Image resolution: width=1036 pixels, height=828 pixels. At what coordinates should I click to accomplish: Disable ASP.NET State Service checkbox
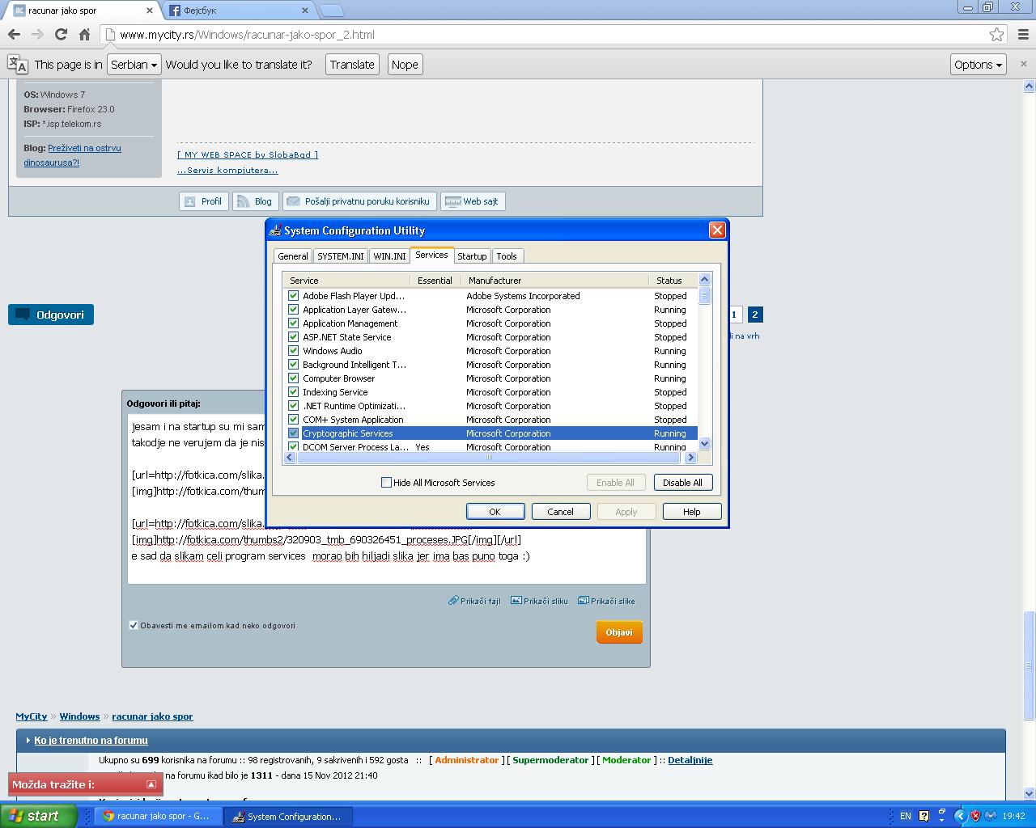pos(293,337)
